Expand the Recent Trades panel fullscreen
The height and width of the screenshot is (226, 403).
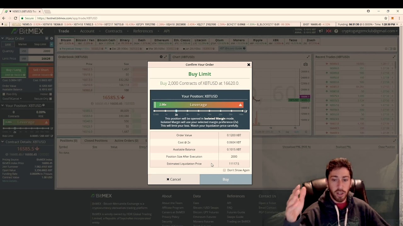point(394,57)
